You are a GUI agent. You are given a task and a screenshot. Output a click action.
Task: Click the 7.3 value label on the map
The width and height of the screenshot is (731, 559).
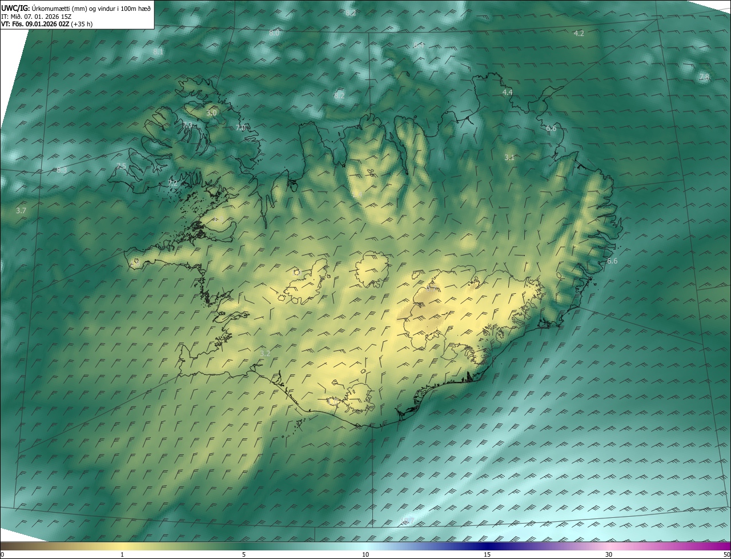(187, 125)
